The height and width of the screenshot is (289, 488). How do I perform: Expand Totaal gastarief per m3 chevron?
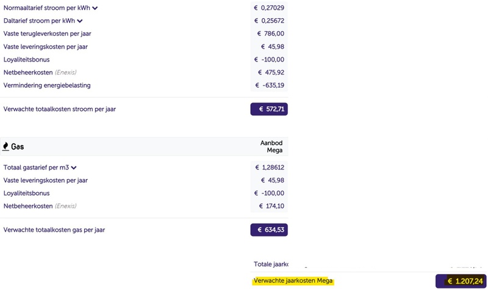73,168
